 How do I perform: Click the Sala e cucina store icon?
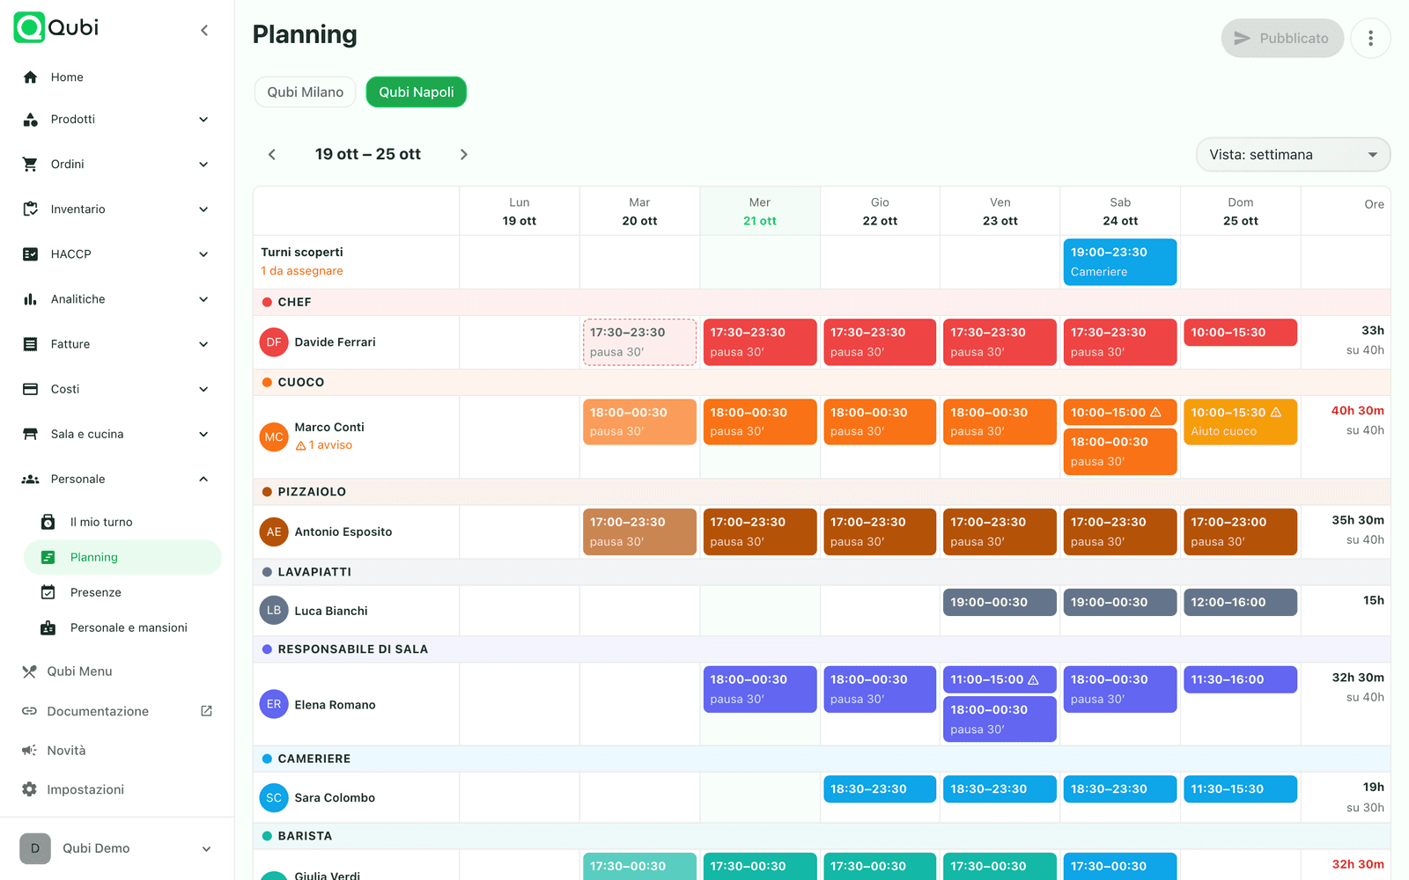(31, 434)
